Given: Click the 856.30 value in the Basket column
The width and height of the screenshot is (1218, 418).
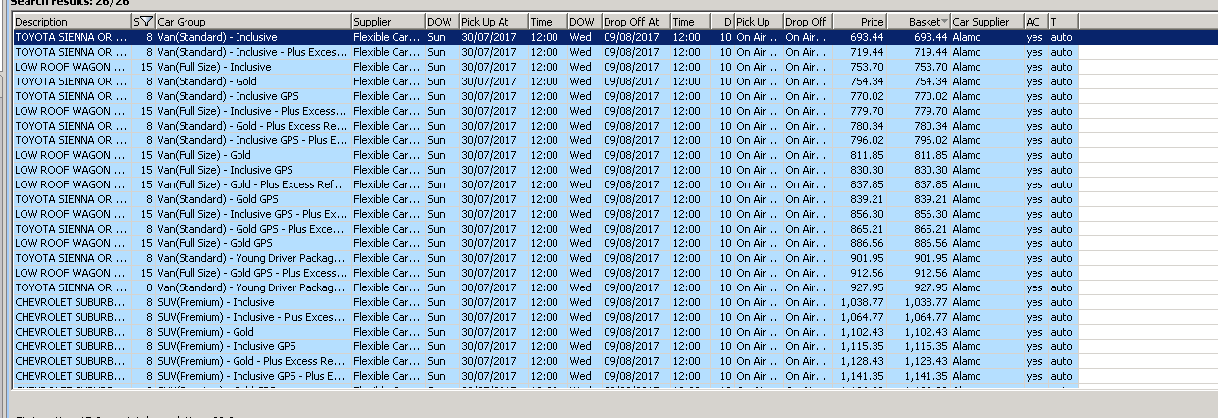Looking at the screenshot, I should (930, 214).
